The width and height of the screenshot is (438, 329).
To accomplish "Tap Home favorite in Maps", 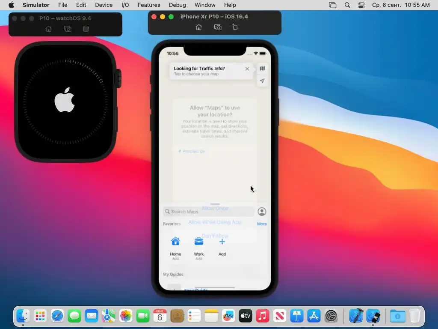I will point(175,248).
